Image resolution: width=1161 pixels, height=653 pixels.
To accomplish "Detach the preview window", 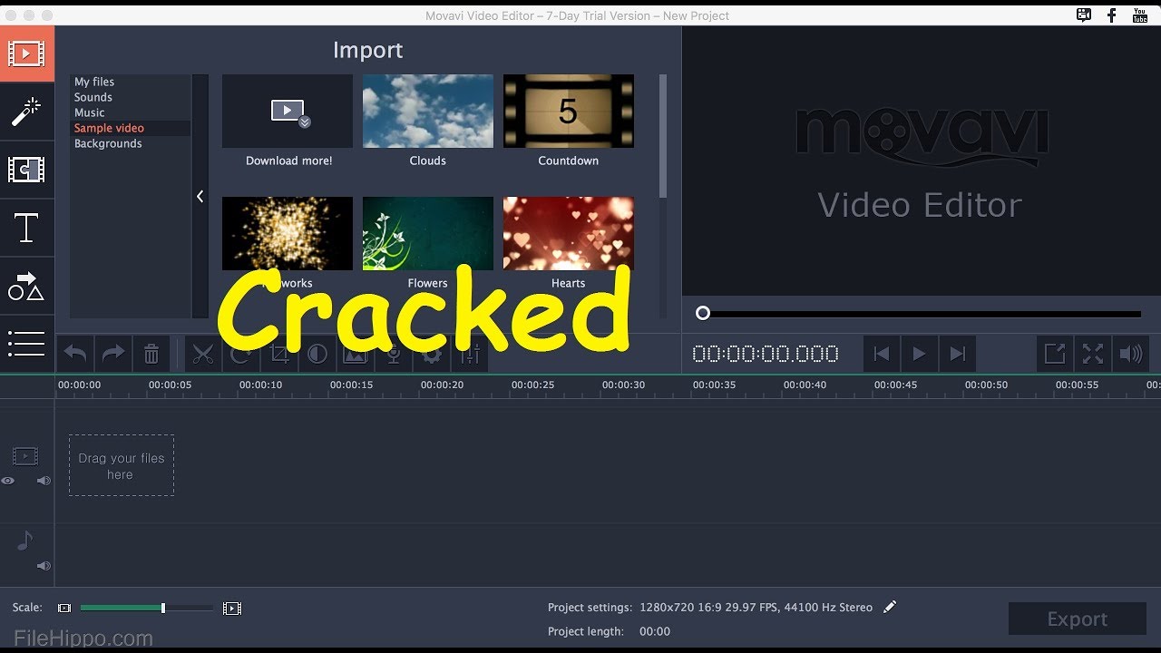I will coord(1055,354).
